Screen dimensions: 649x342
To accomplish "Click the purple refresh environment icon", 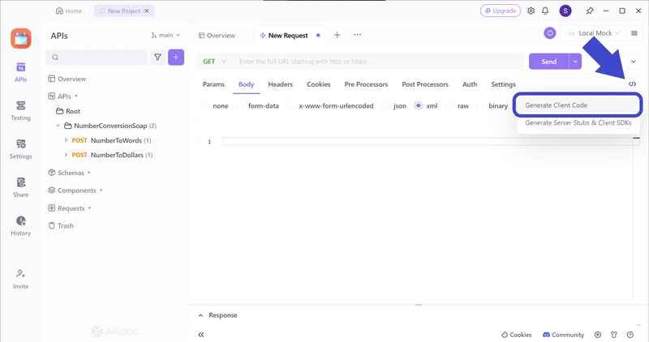I will click(x=550, y=33).
